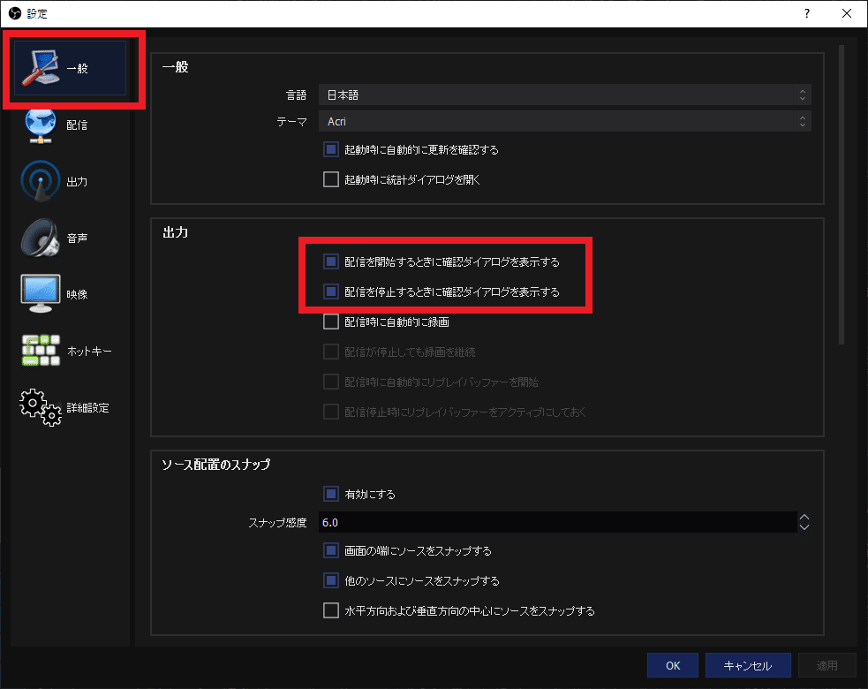Screen dimensions: 868x689
Task: Click the ソース配置のスナップ section heading
Action: [x=215, y=464]
